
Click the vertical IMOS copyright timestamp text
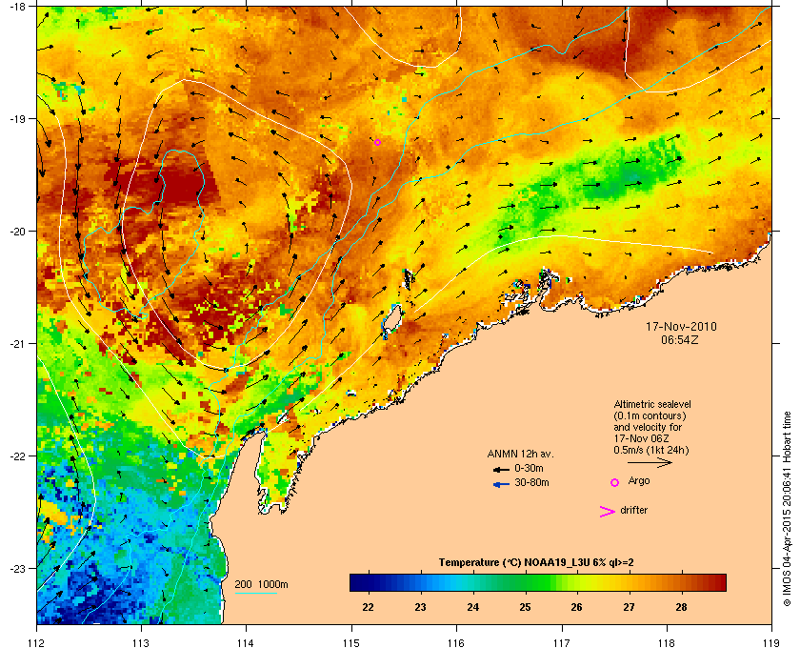tap(787, 508)
